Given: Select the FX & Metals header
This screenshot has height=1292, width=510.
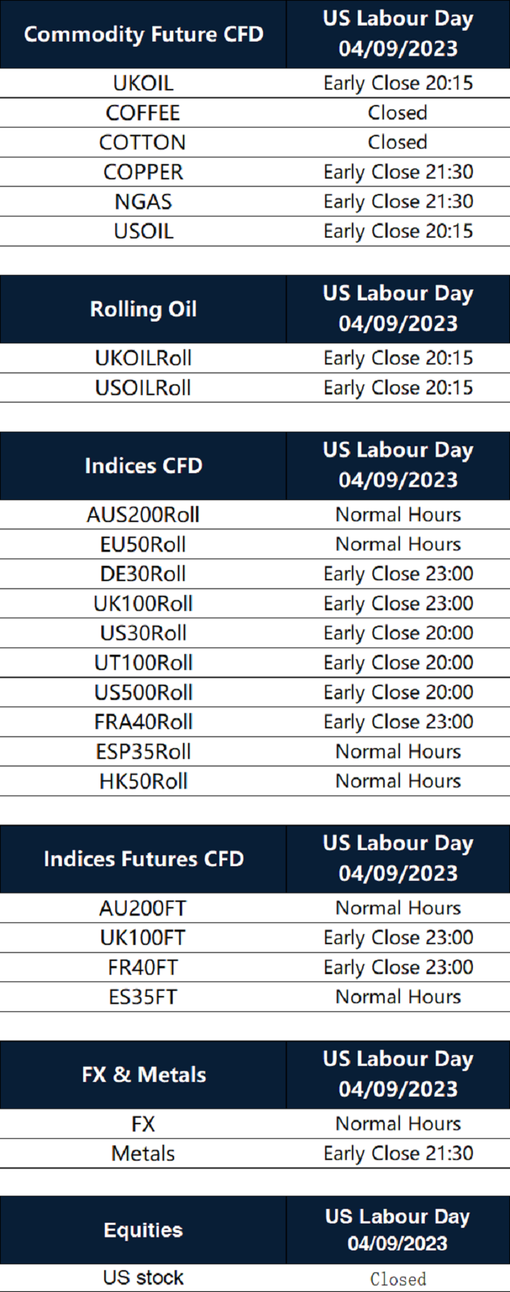Looking at the screenshot, I should click(144, 1075).
